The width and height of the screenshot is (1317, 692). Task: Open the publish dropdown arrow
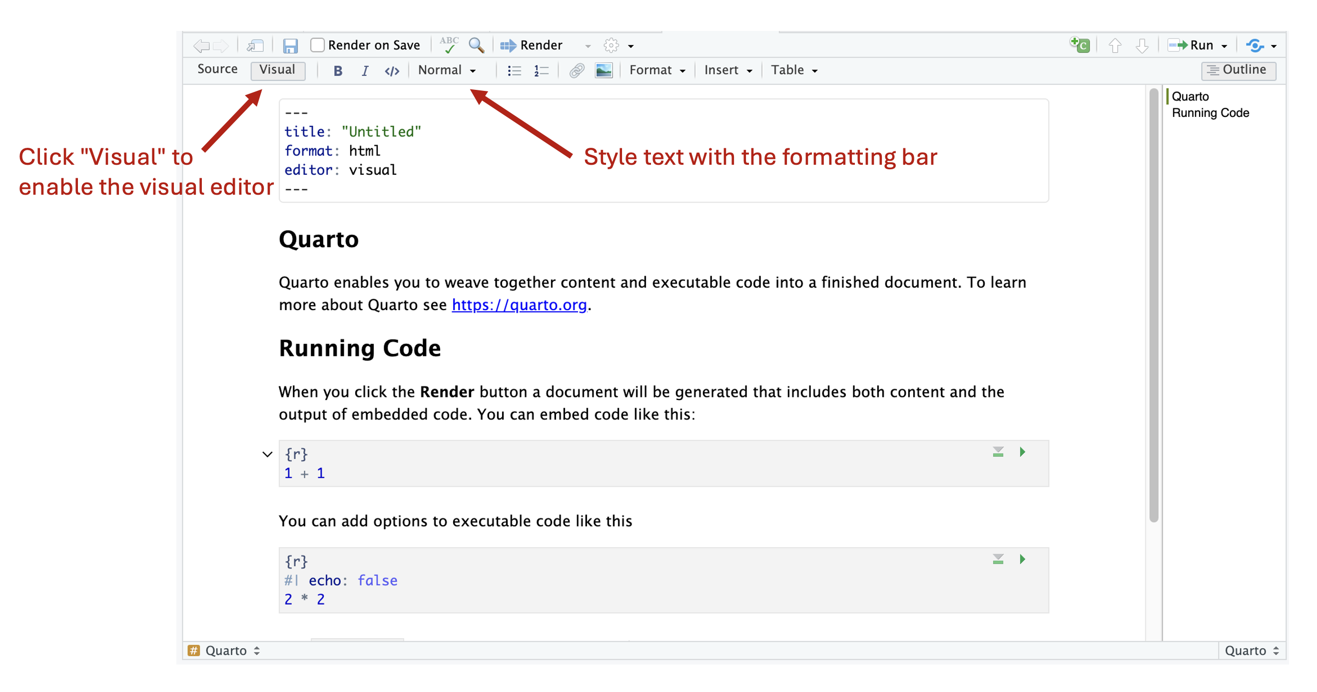[x=1274, y=46]
